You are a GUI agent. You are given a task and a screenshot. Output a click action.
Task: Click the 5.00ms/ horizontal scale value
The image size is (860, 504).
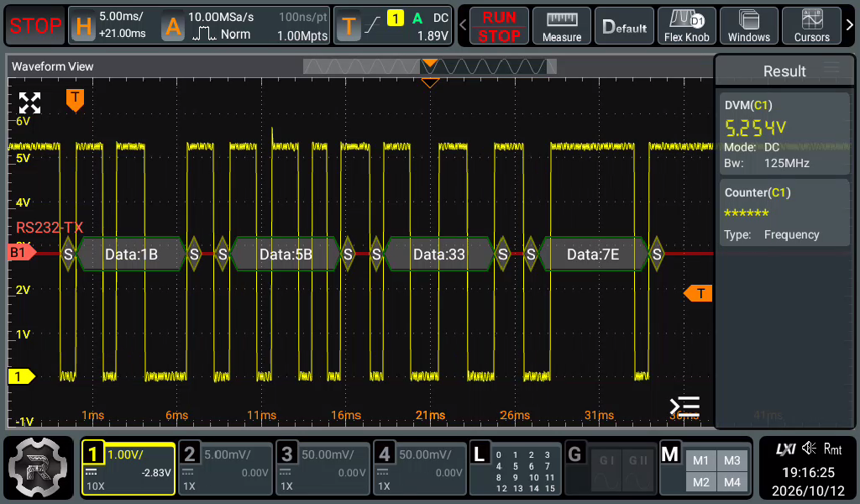coord(121,17)
